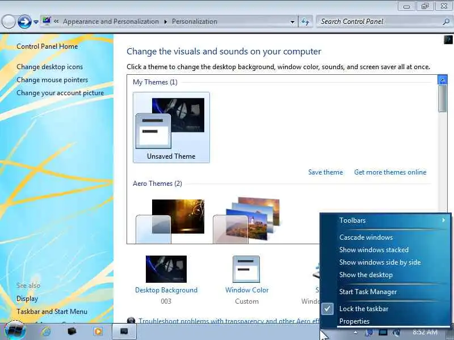Click the Desktop Background text link
454x340 pixels.
pyautogui.click(x=166, y=290)
